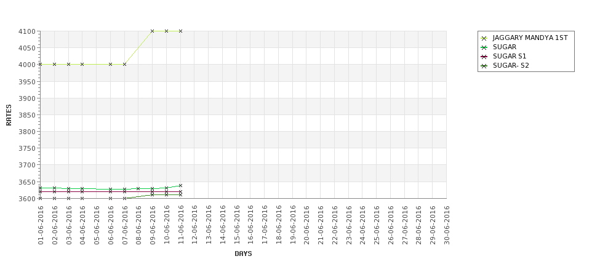Viewport: 600px width, 264px height.
Task: Click the 30-06-2016 date label
Action: pyautogui.click(x=447, y=225)
